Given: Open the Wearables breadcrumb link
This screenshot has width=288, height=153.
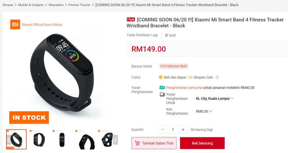Looking at the screenshot, I should pyautogui.click(x=56, y=5).
